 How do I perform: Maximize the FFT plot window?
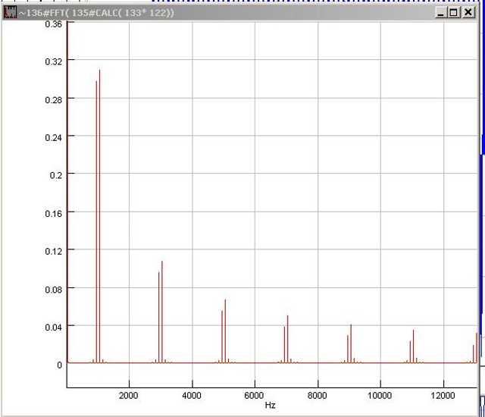pos(453,12)
